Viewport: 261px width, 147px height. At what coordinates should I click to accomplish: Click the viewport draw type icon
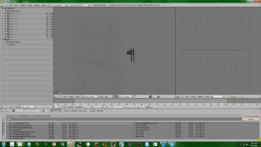(102, 97)
